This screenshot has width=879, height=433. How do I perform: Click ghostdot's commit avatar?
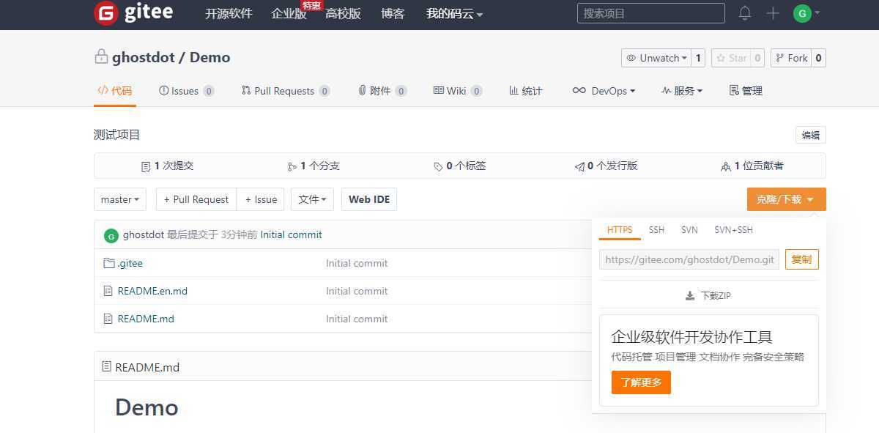(x=111, y=235)
